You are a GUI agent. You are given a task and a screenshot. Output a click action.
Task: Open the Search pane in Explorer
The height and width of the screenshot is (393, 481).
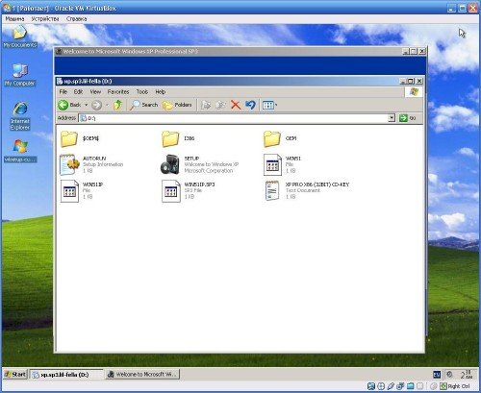point(143,105)
